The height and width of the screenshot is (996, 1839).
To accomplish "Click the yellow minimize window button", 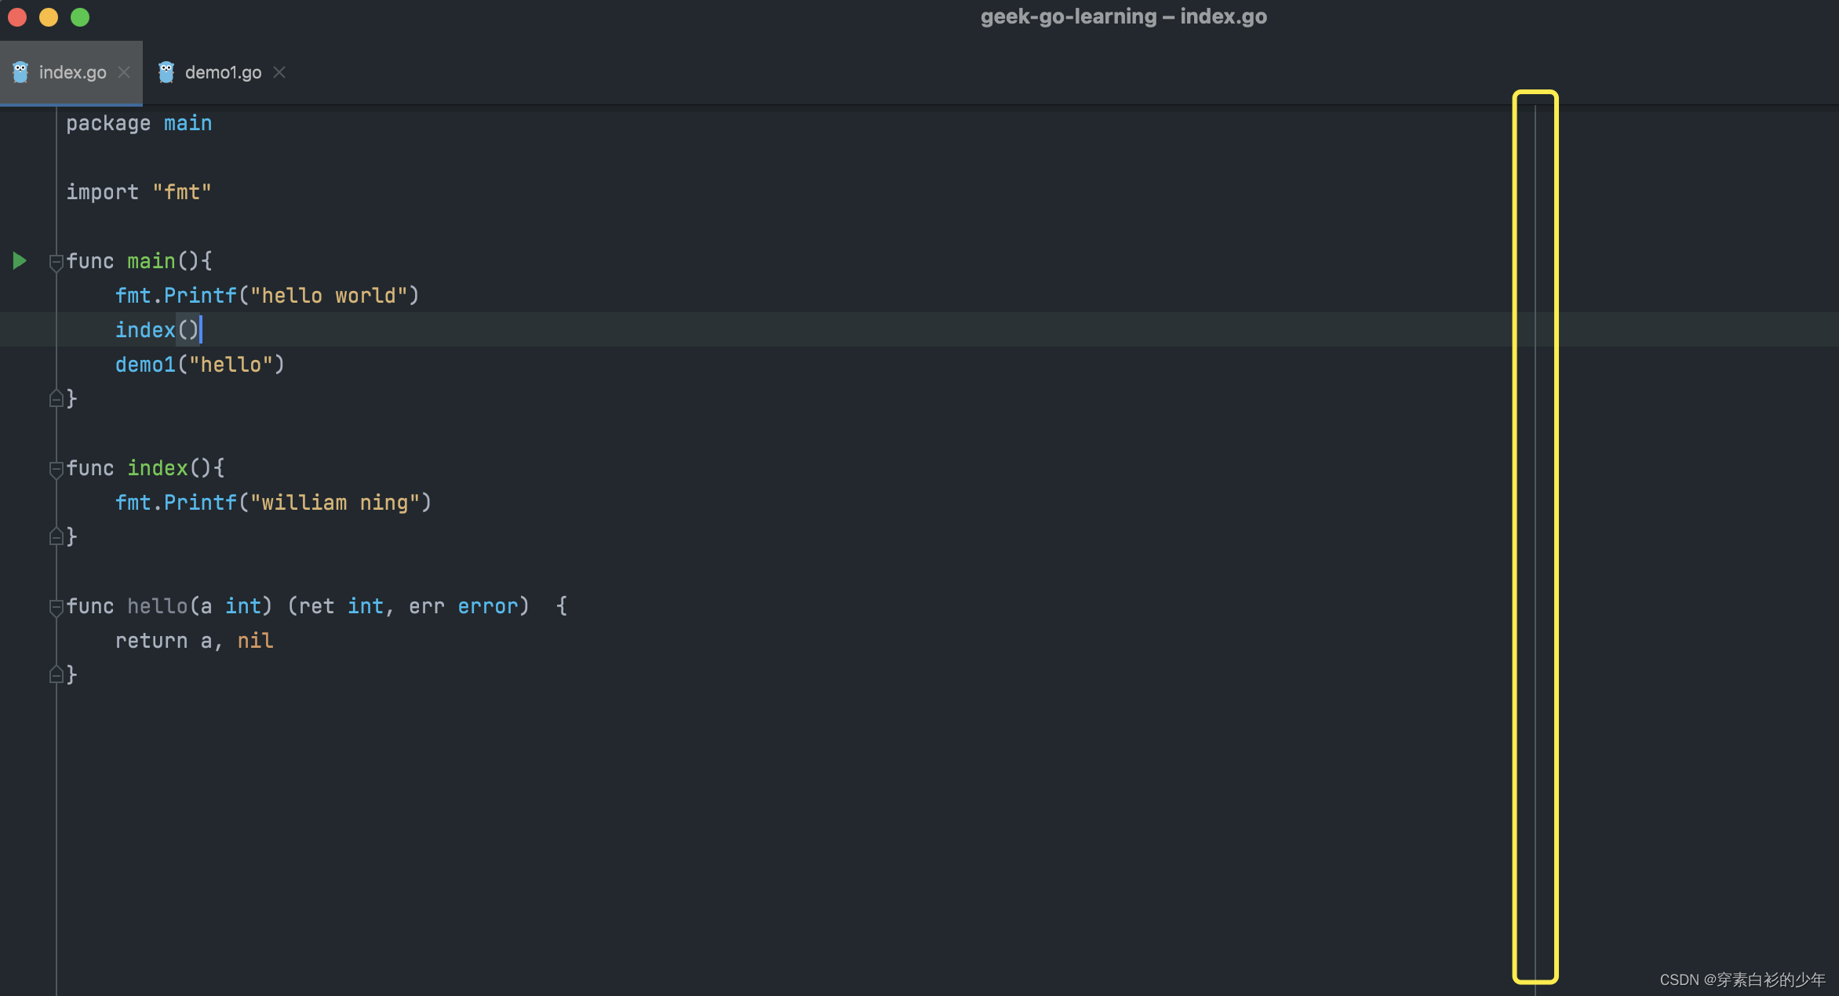I will coord(49,17).
